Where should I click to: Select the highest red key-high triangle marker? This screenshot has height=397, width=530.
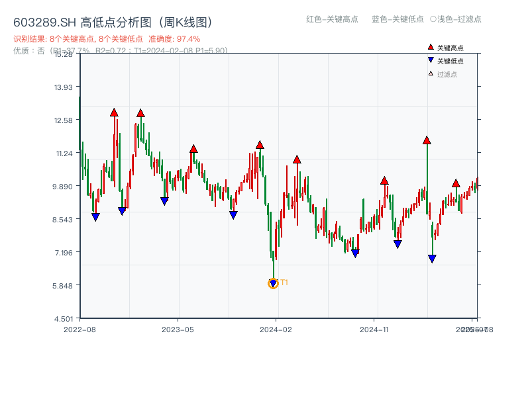pos(114,112)
